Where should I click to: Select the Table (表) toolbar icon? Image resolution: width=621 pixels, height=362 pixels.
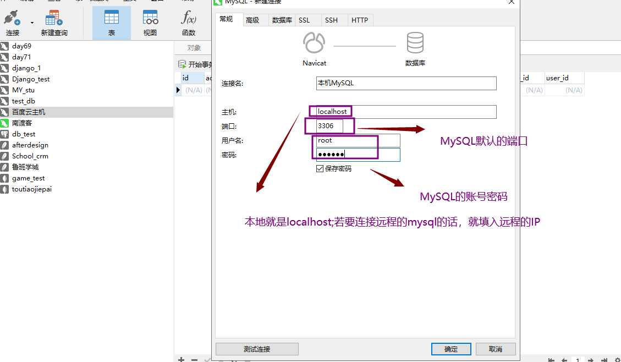point(111,18)
